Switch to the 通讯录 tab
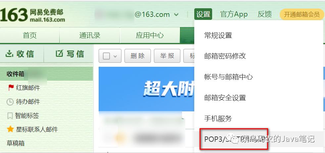The width and height of the screenshot is (325, 153). pyautogui.click(x=90, y=35)
